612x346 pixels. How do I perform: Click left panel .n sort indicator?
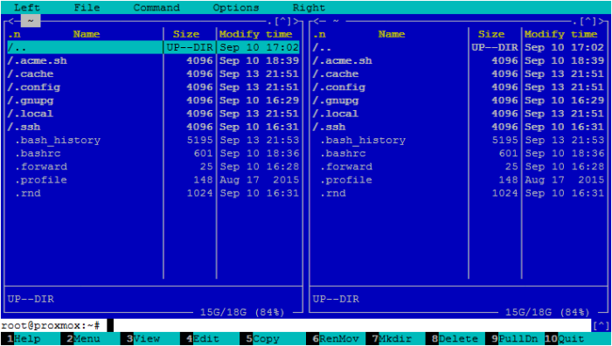pos(14,34)
